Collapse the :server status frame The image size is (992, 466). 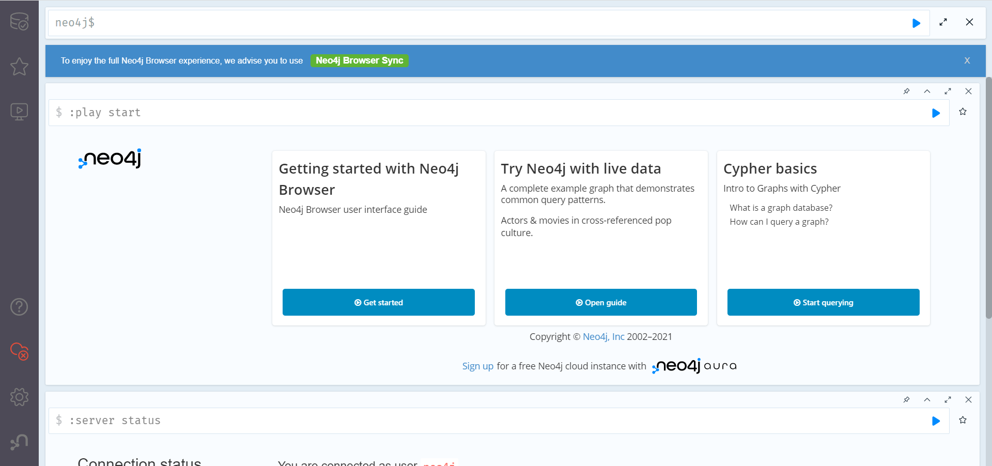(927, 399)
